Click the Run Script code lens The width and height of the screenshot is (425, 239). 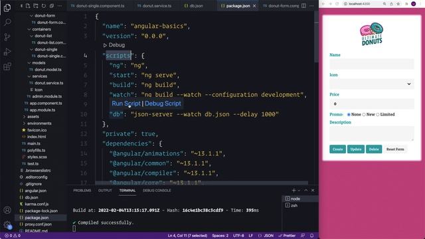pos(126,104)
